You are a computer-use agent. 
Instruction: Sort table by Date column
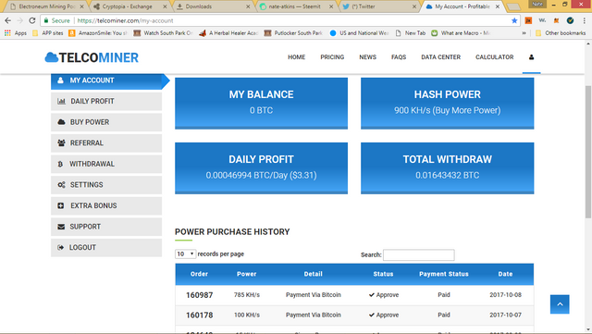point(505,274)
